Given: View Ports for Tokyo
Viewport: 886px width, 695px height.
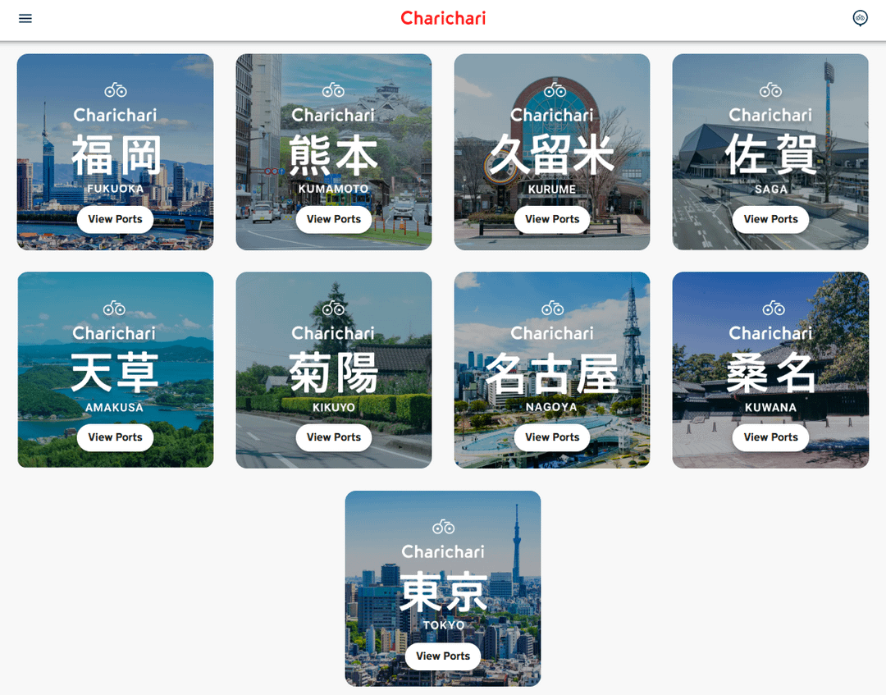Looking at the screenshot, I should click(443, 656).
